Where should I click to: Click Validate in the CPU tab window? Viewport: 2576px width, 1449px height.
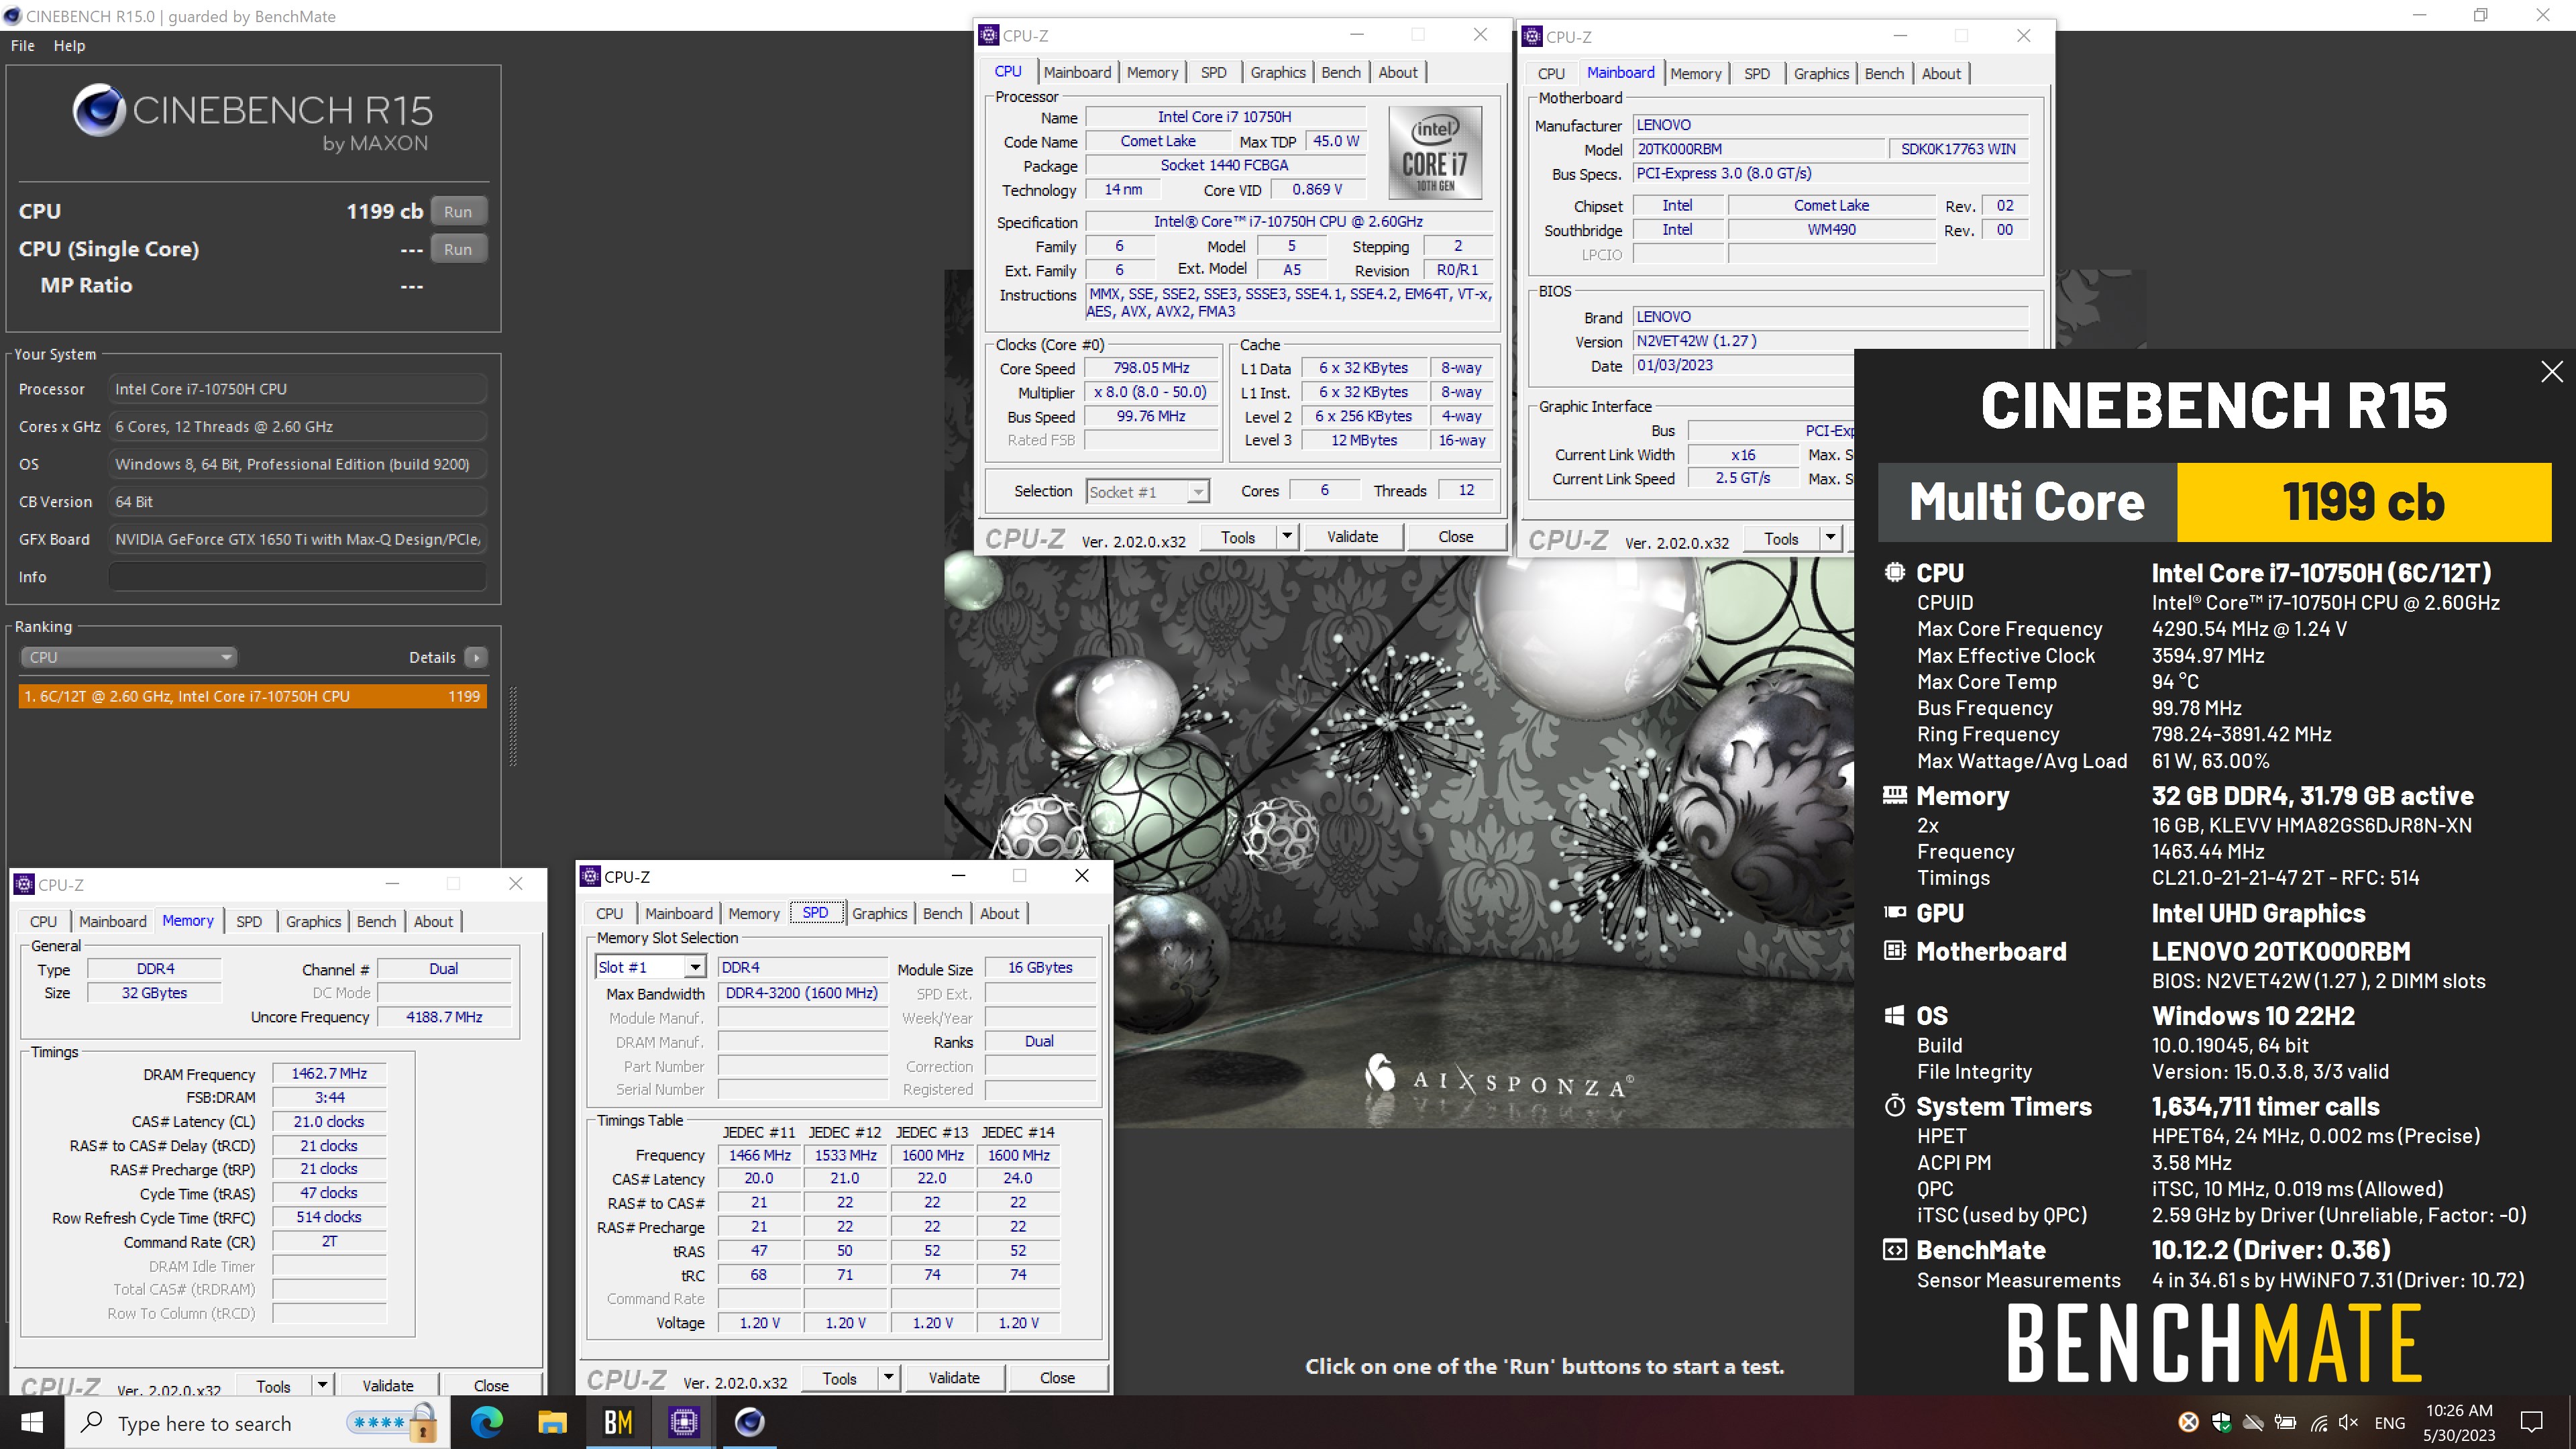[x=1352, y=537]
